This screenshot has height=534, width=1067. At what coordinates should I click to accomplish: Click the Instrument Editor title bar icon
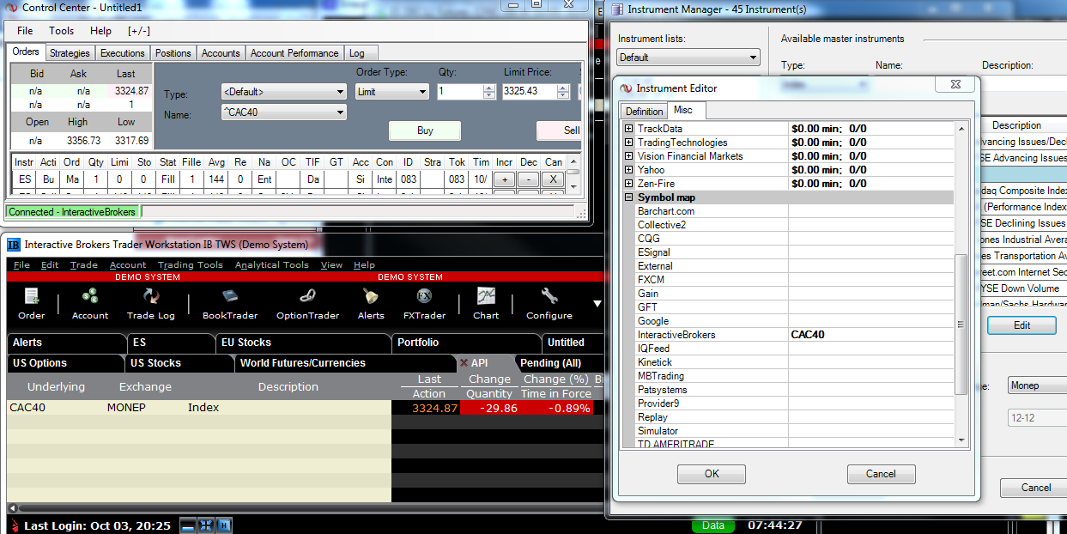(625, 88)
